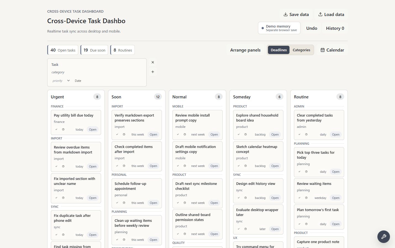The height and width of the screenshot is (248, 395).
Task: Mark Review overdue items from markdown import done
Action: [56, 166]
